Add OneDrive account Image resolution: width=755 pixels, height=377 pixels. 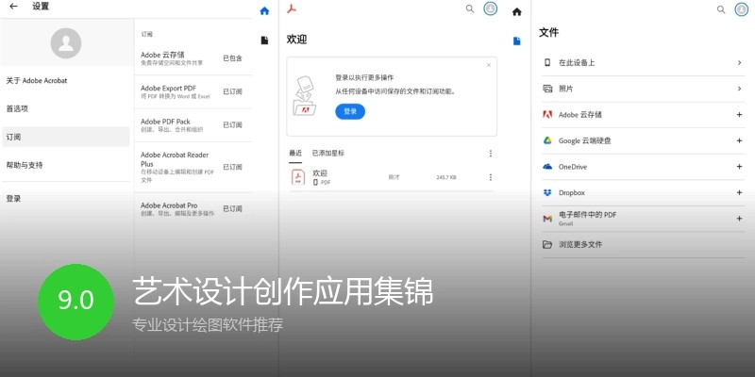[x=740, y=167]
